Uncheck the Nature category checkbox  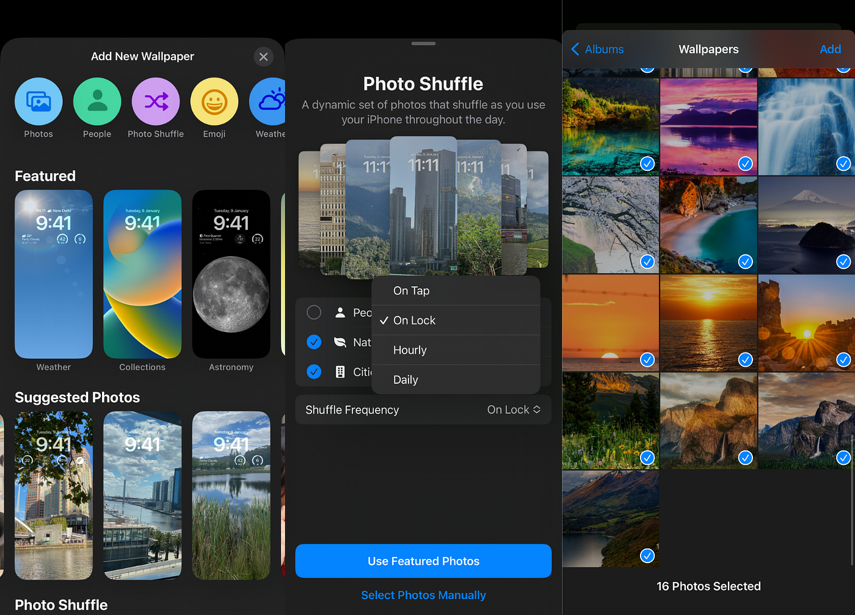coord(314,342)
